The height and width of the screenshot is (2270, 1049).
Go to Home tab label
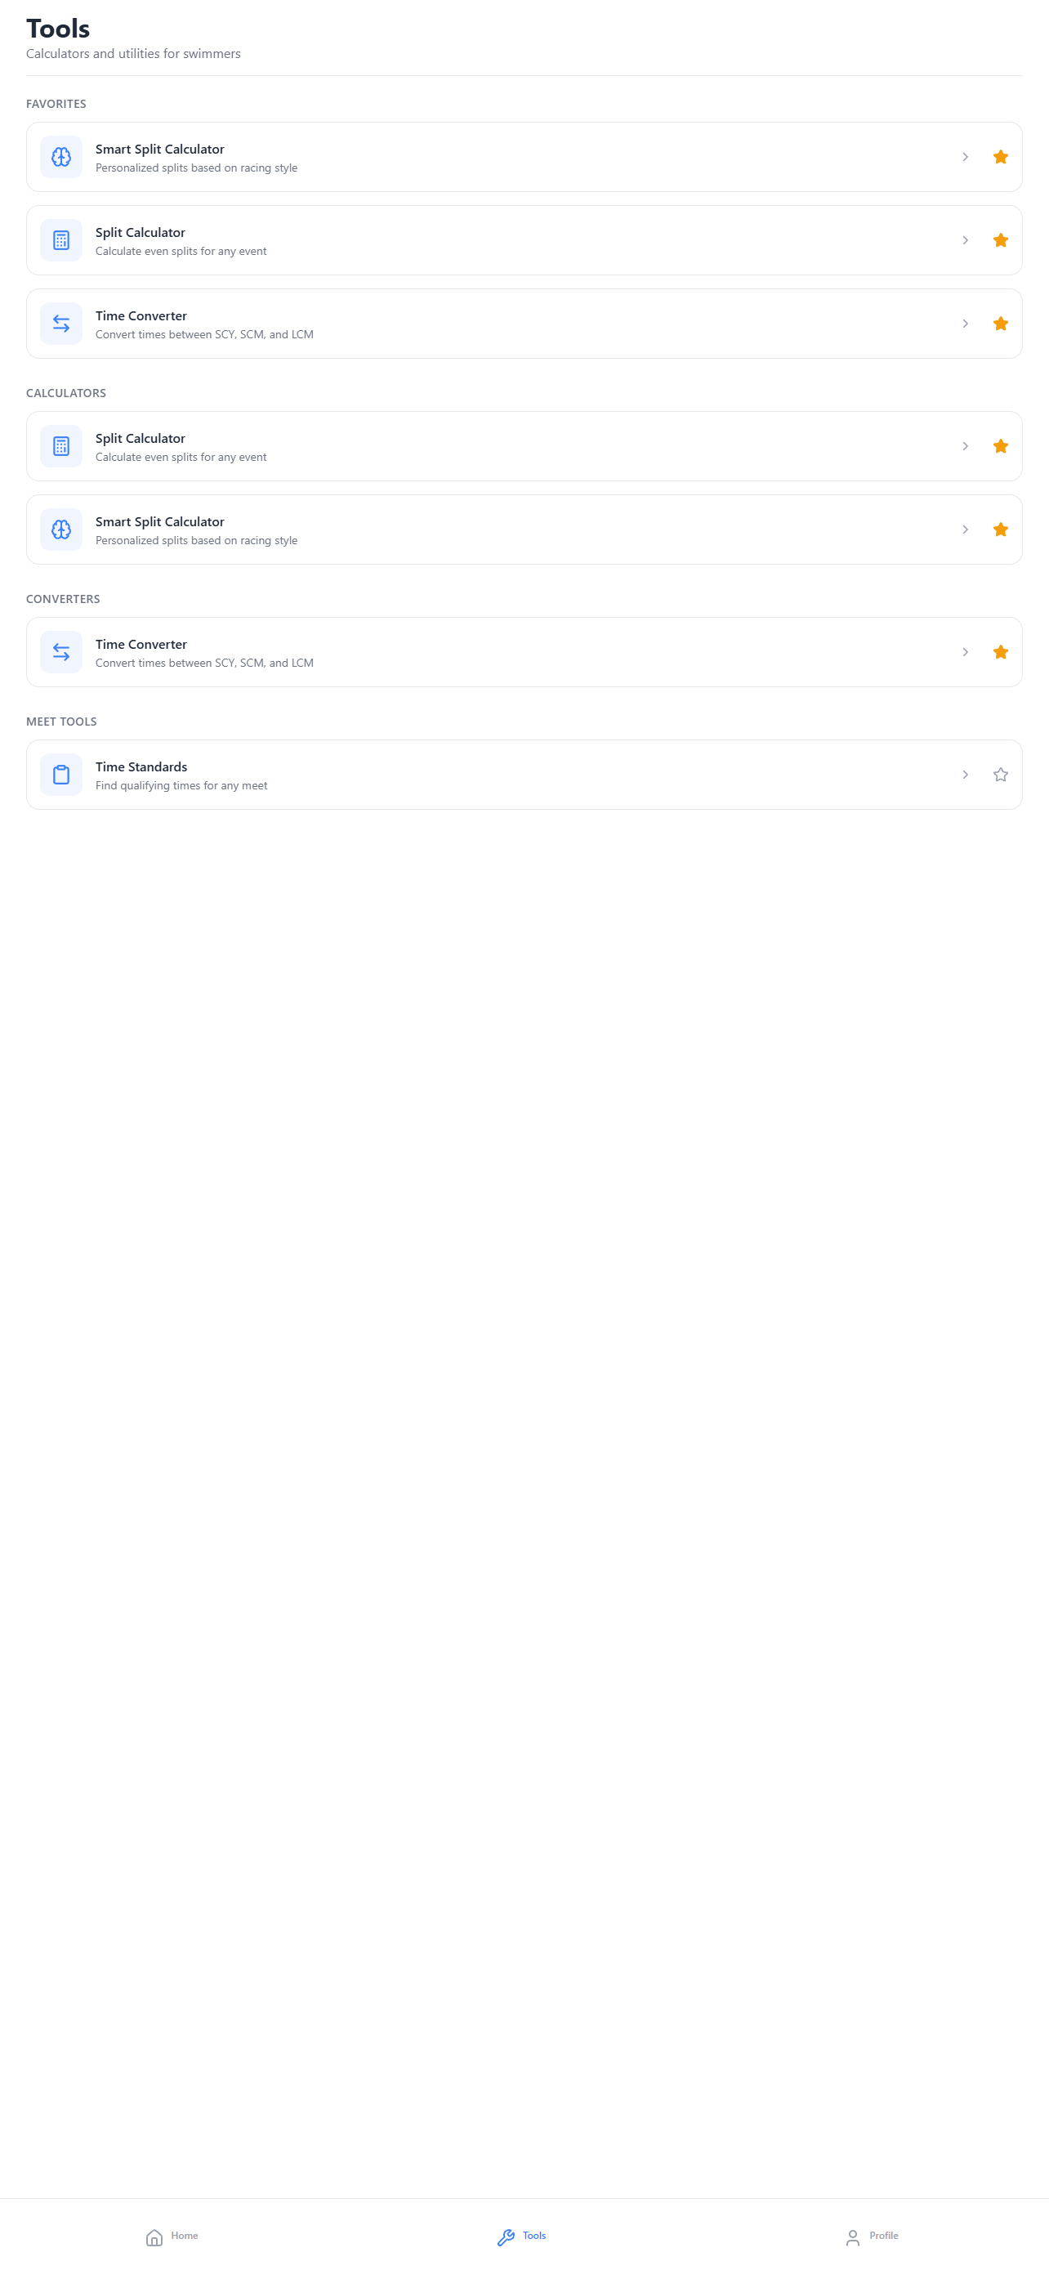point(184,2236)
